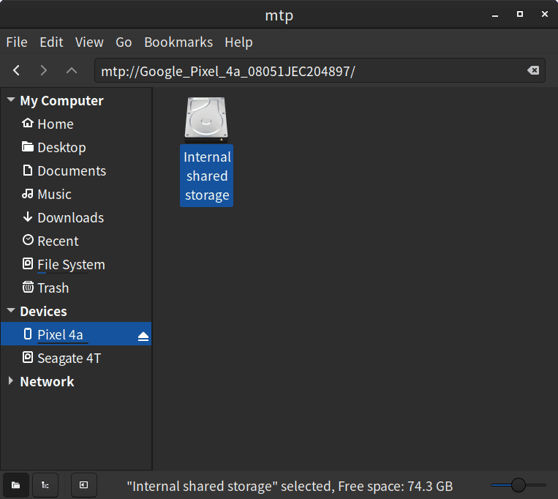Select Seagate 4T under Devices
The width and height of the screenshot is (558, 499).
point(76,357)
